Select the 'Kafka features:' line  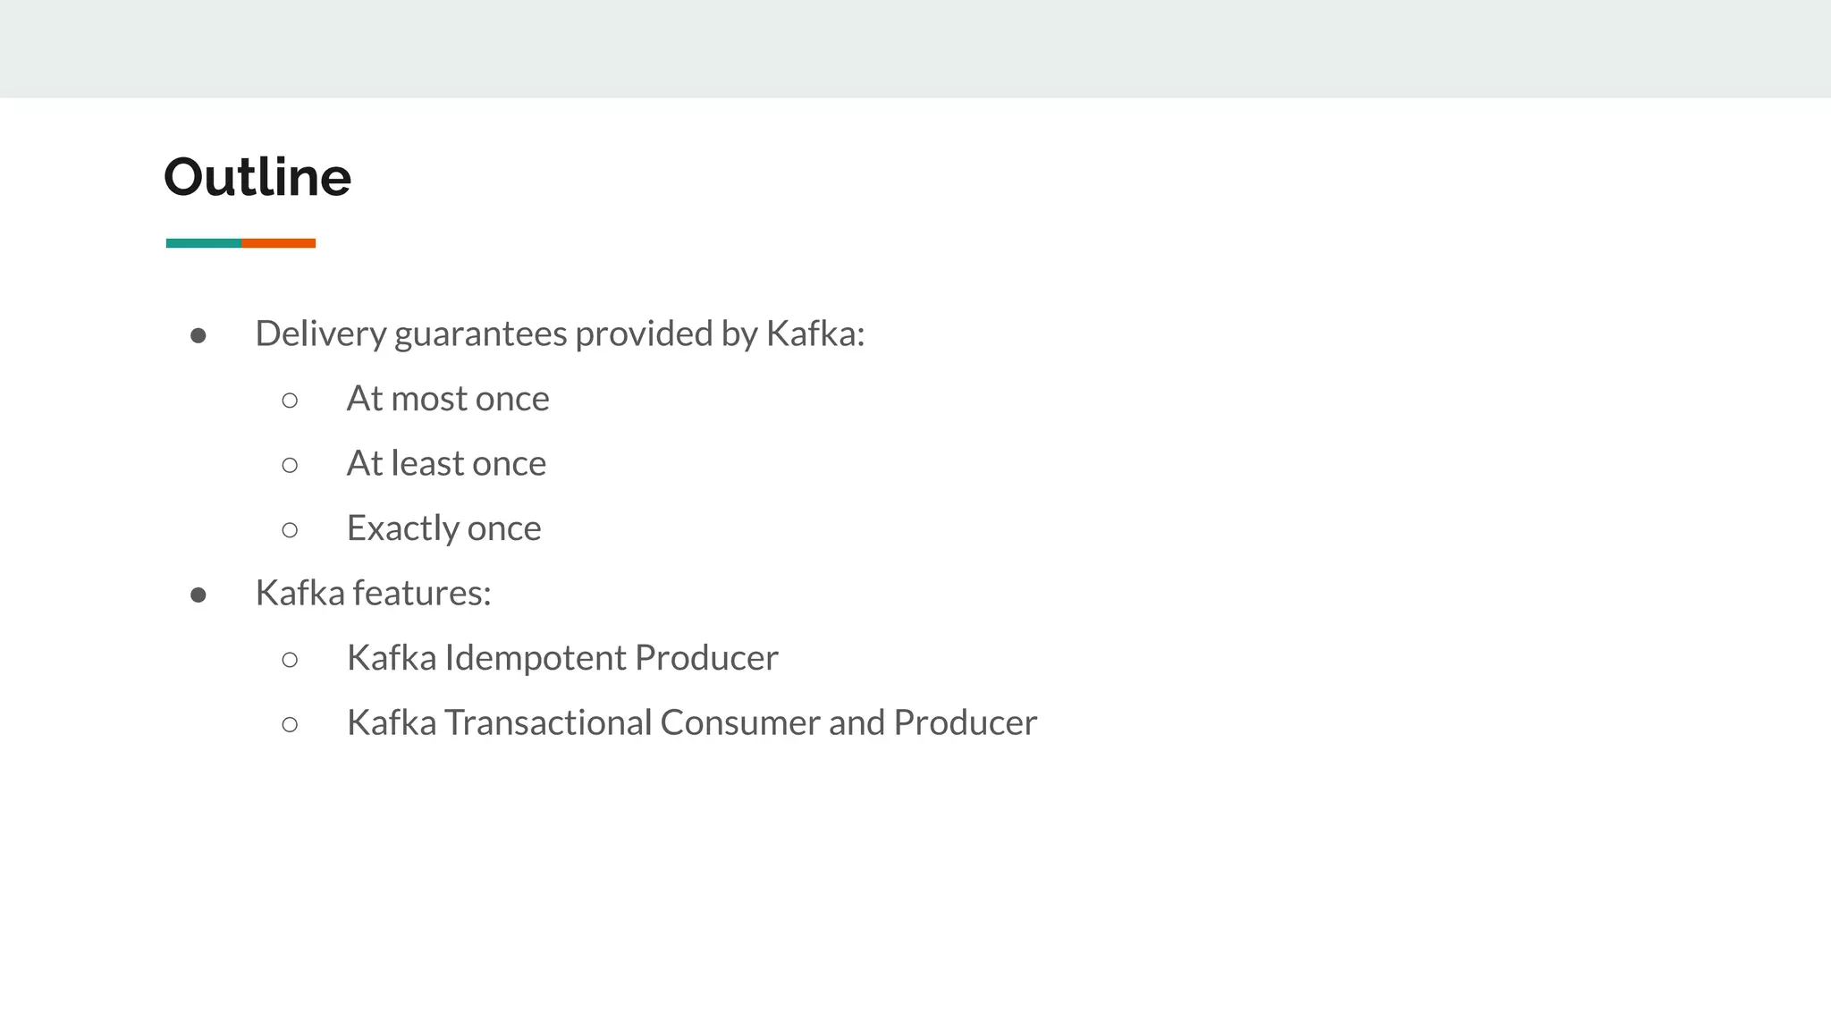point(373,593)
